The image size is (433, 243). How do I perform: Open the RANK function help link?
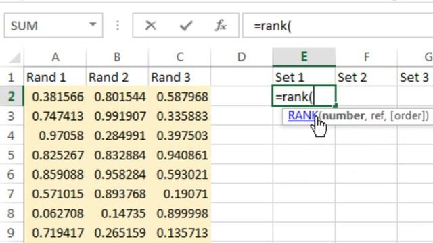pyautogui.click(x=302, y=115)
